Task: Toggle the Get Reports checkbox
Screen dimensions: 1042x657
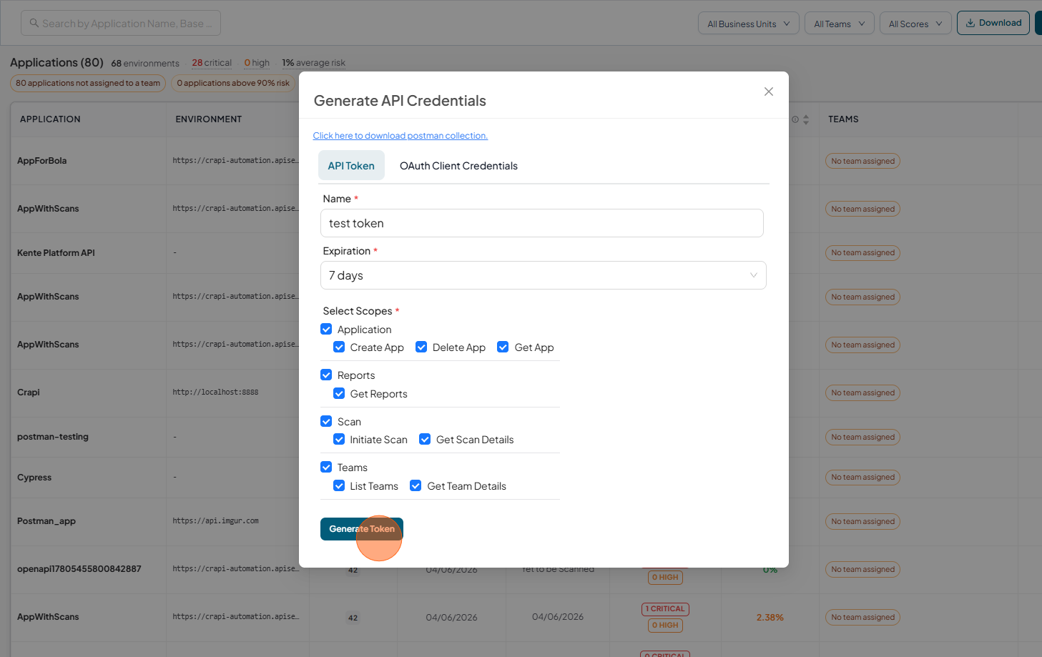Action: click(x=339, y=393)
